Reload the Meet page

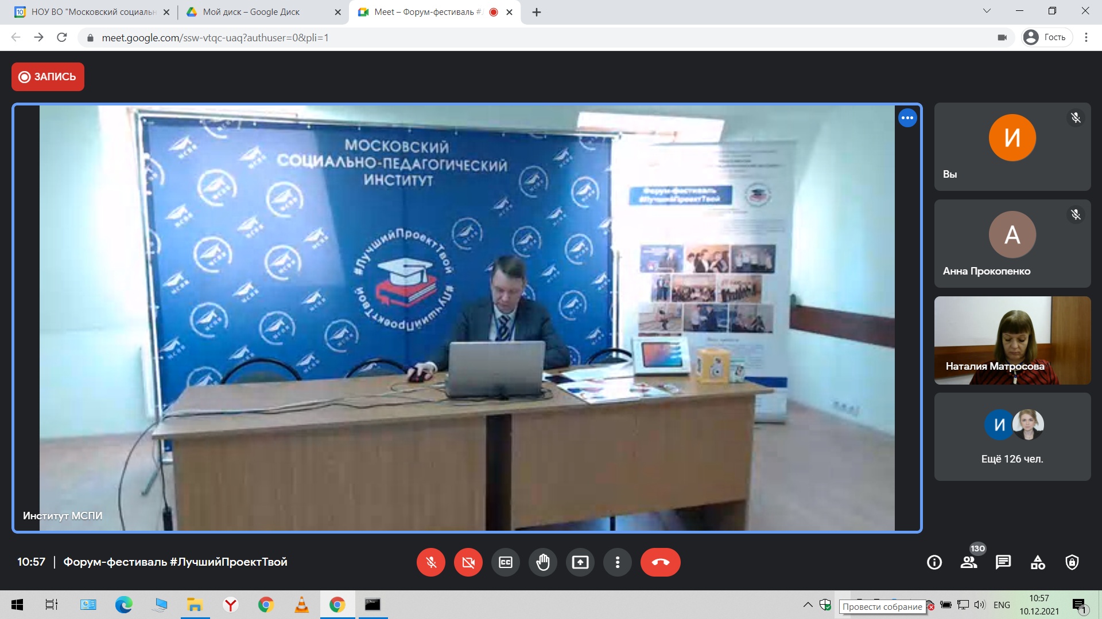point(62,37)
